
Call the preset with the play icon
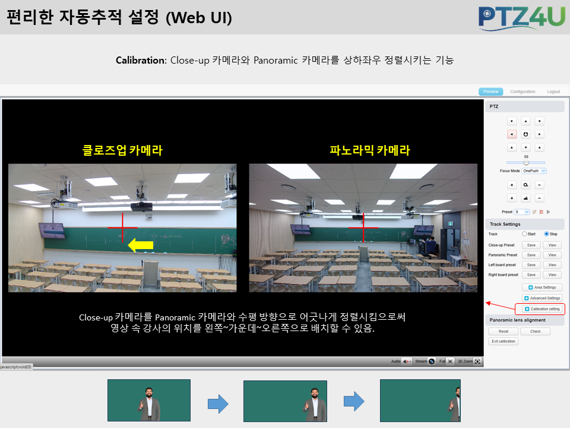pyautogui.click(x=548, y=212)
